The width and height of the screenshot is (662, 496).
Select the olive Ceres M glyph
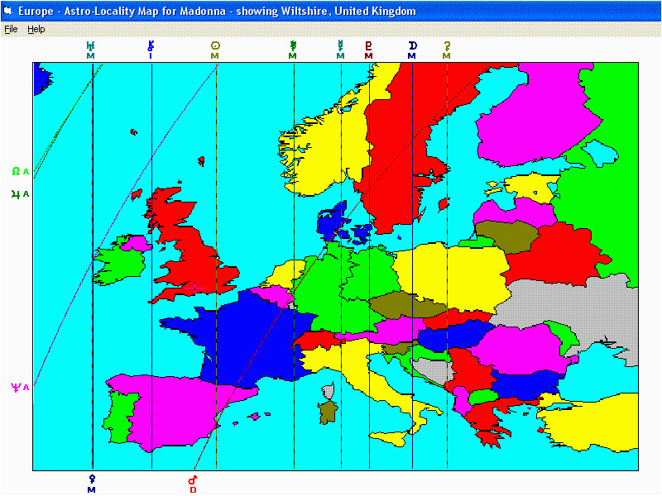(447, 50)
